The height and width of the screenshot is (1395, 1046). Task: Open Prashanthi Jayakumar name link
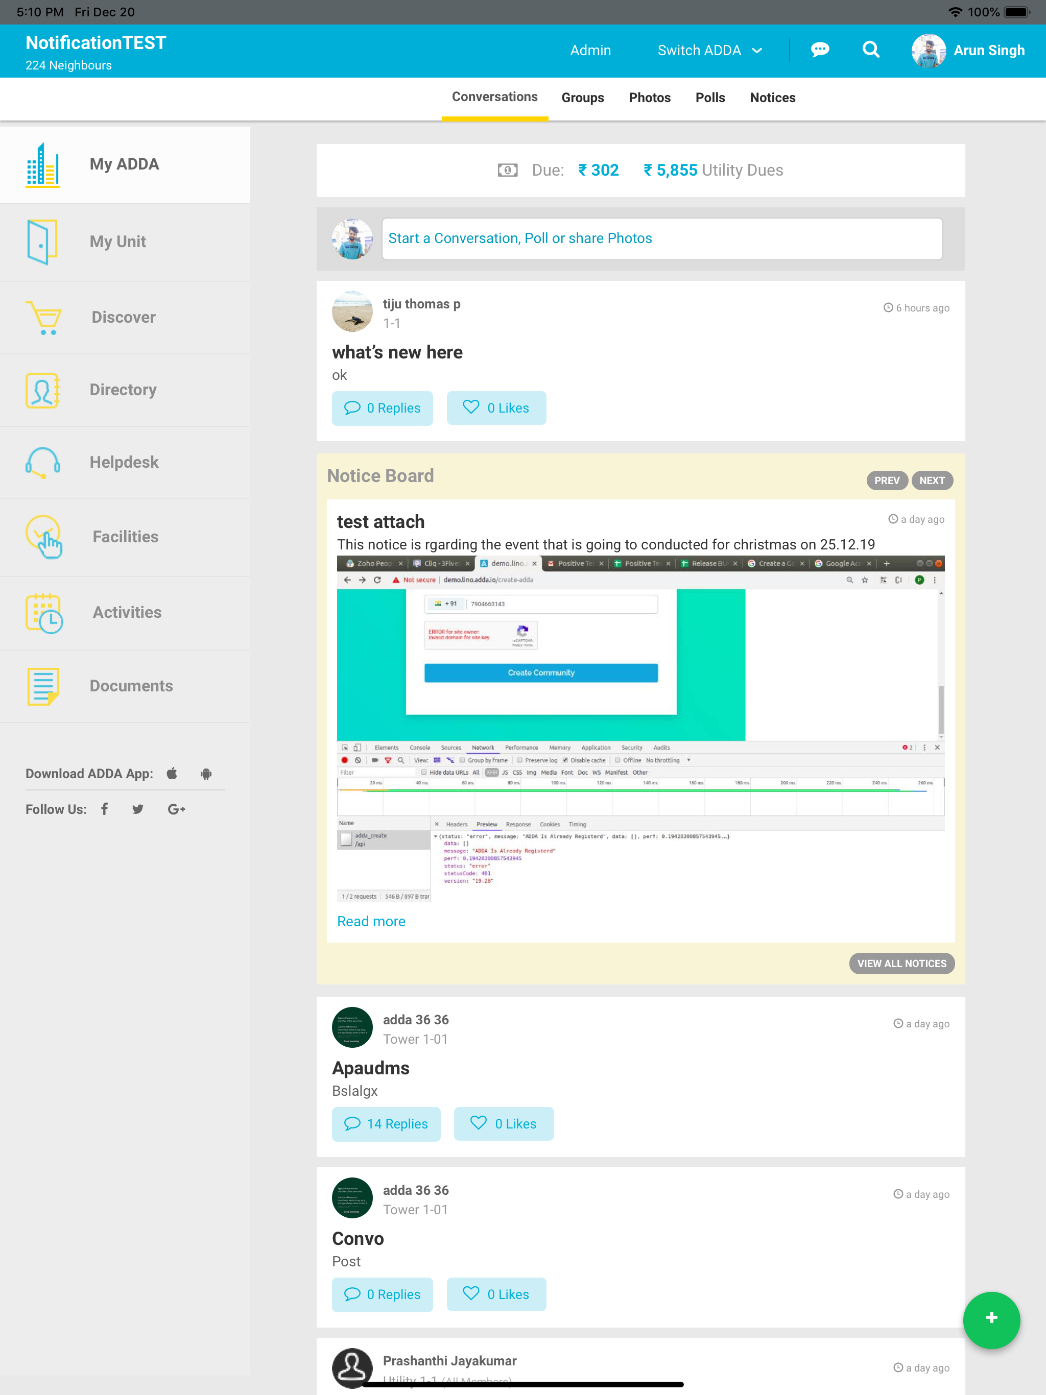click(449, 1361)
